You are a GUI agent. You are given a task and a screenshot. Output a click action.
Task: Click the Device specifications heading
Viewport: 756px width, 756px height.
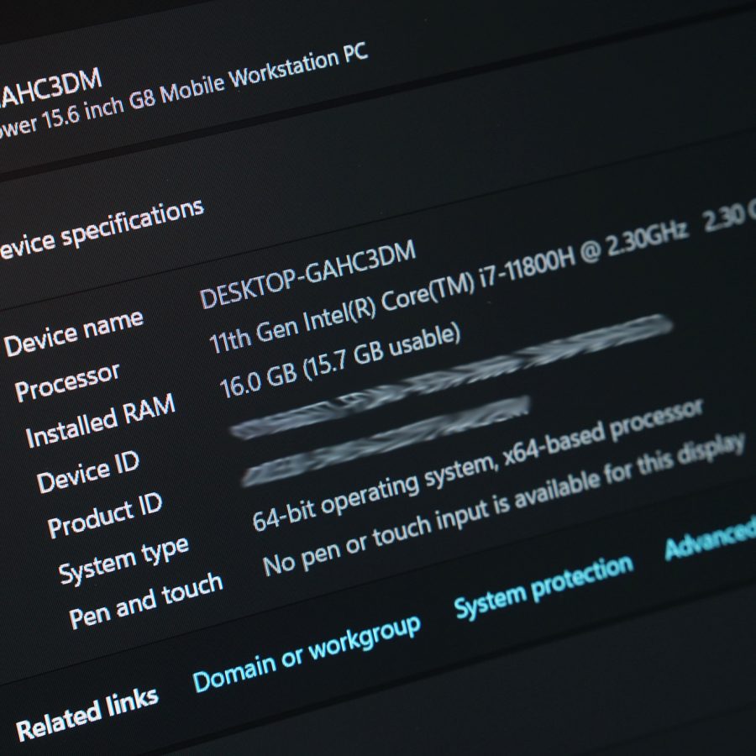[102, 229]
